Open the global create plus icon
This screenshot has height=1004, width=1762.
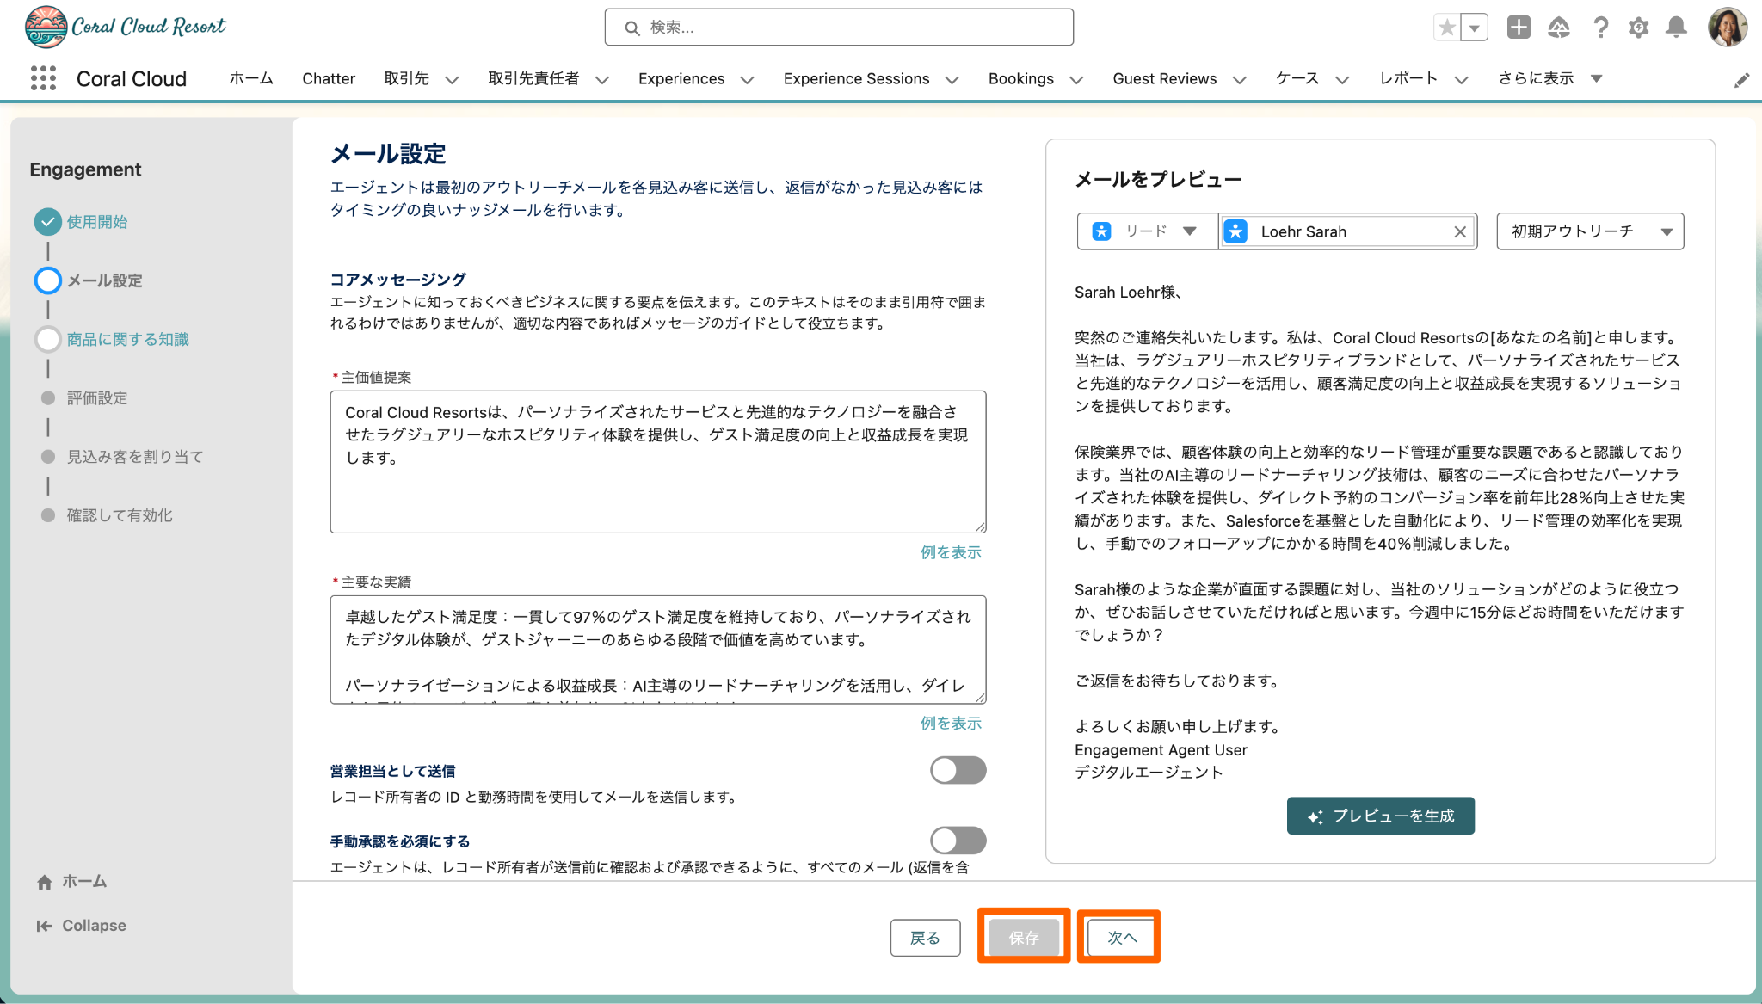(1519, 28)
